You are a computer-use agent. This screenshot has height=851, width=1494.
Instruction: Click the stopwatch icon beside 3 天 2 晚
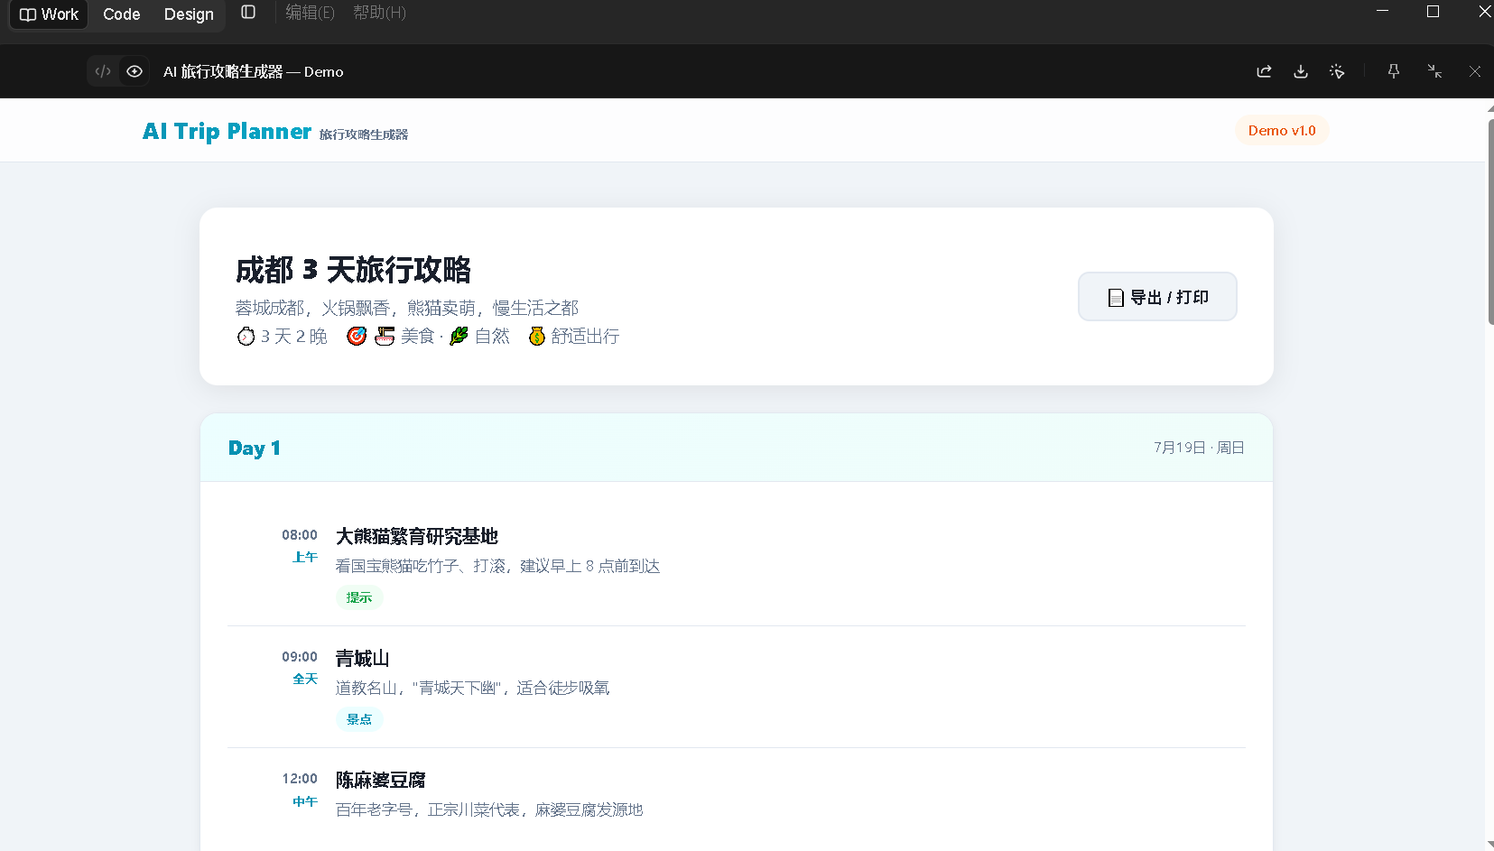(246, 337)
